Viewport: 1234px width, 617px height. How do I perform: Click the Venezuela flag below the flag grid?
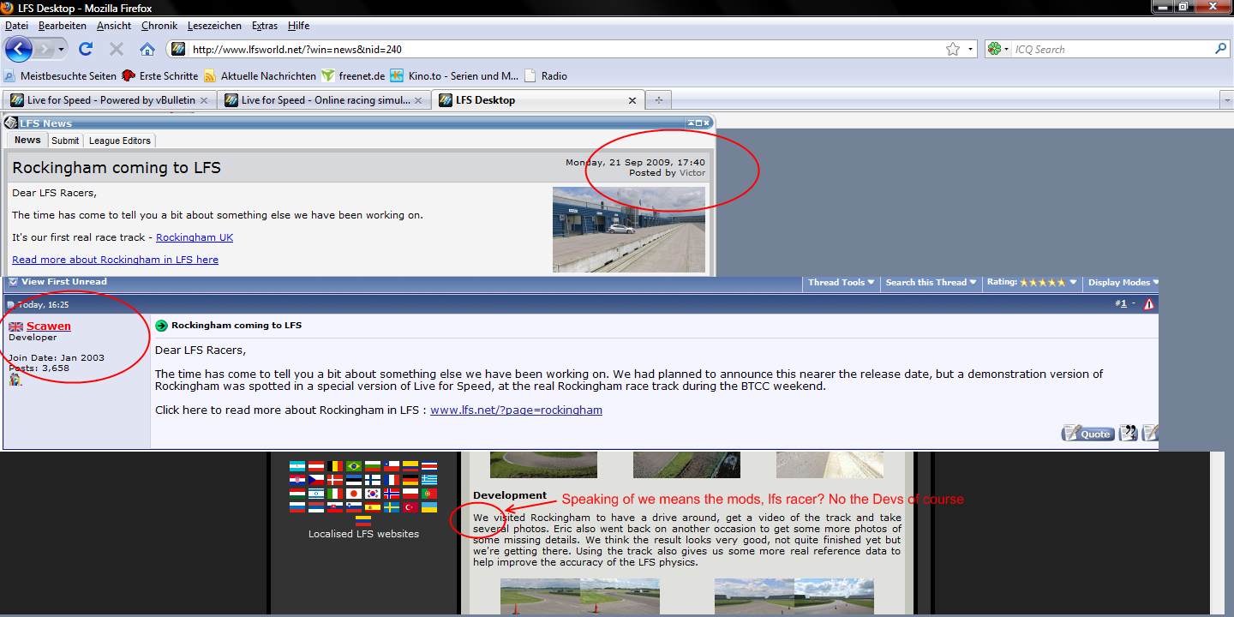tap(363, 520)
